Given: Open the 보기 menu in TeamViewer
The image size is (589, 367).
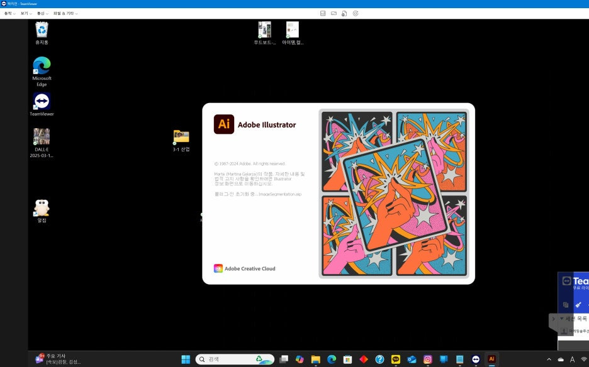Looking at the screenshot, I should pyautogui.click(x=26, y=13).
